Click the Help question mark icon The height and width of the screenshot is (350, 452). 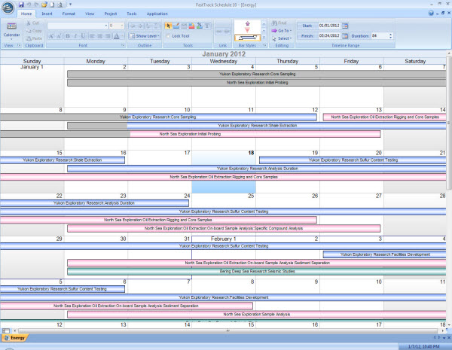click(x=431, y=14)
